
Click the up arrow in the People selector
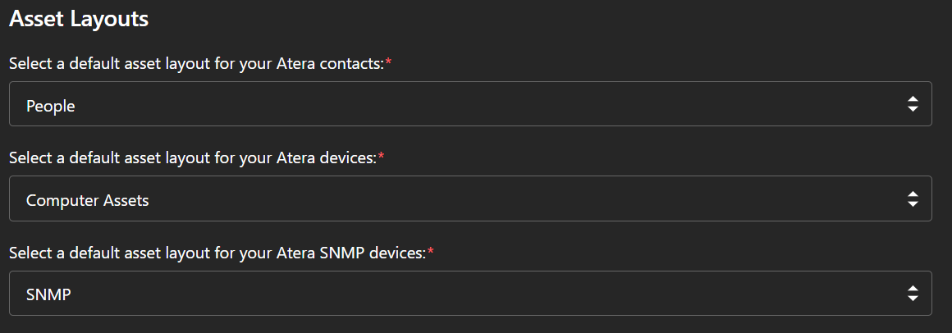pyautogui.click(x=912, y=98)
